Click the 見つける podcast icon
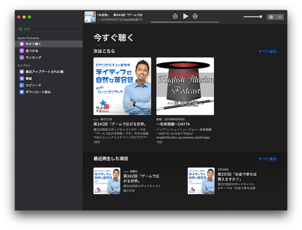This screenshot has height=230, width=302. (22, 51)
